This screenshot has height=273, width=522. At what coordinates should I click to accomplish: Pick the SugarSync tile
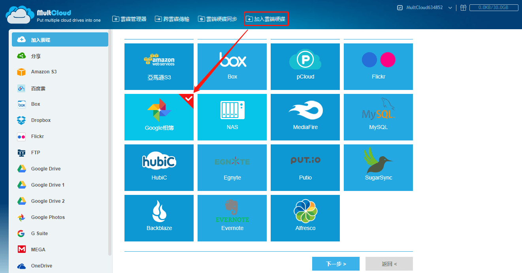click(378, 168)
